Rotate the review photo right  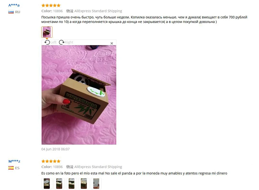(66, 42)
